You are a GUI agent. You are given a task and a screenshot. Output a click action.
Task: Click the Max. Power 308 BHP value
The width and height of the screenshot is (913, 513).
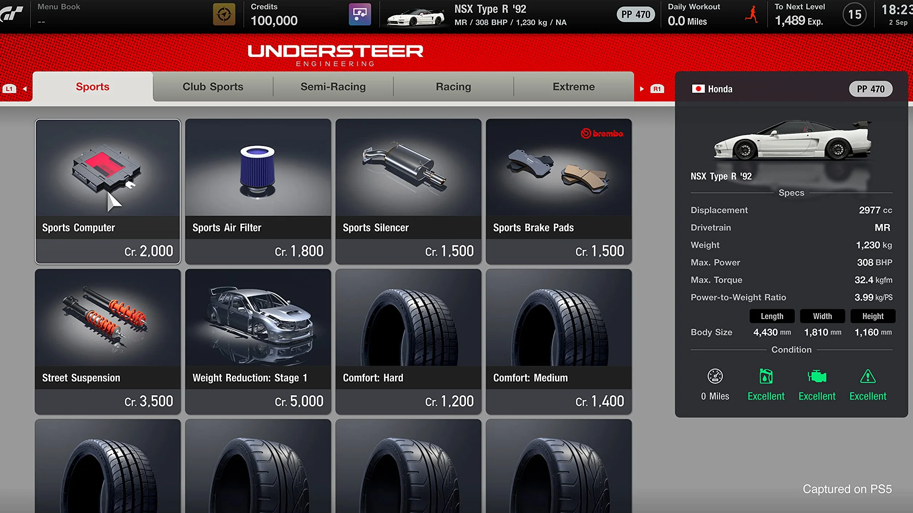tap(874, 262)
